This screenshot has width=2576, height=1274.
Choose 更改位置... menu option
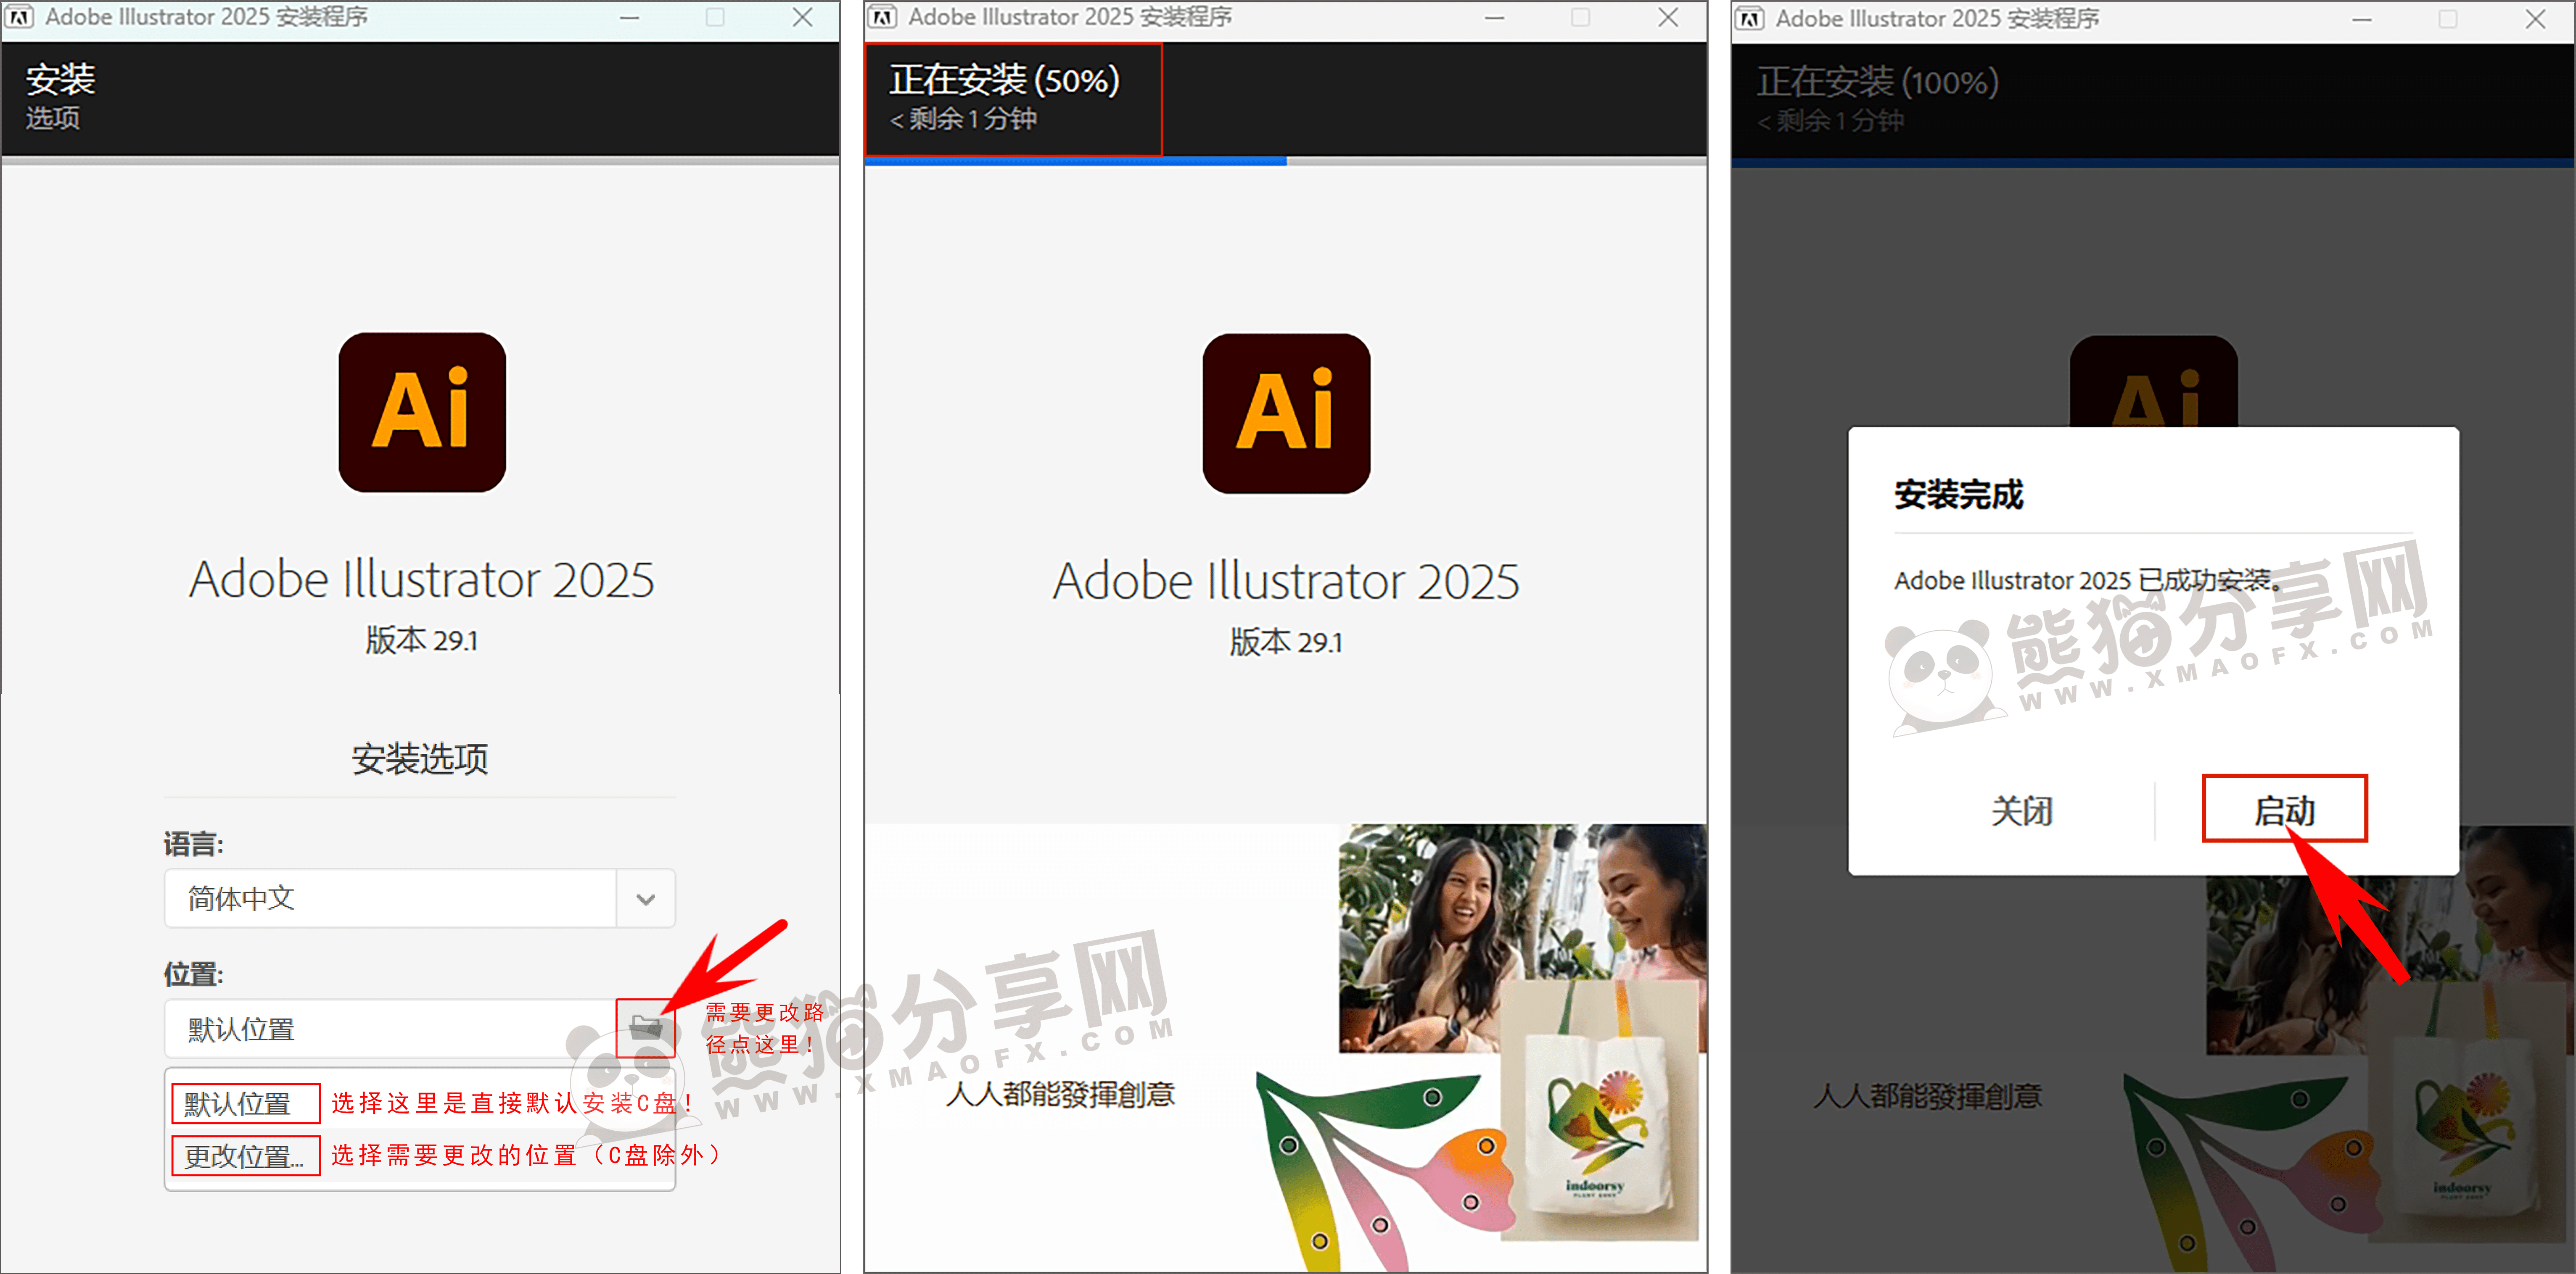click(x=245, y=1155)
